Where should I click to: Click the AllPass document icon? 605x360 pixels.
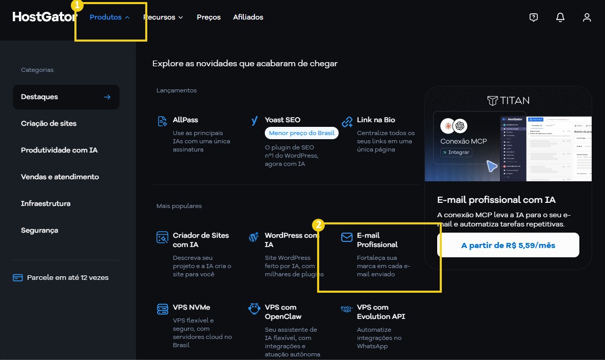[x=163, y=121]
